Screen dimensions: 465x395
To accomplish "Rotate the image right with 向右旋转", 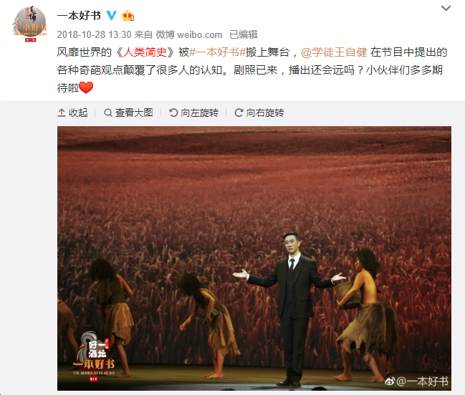I will coord(259,113).
